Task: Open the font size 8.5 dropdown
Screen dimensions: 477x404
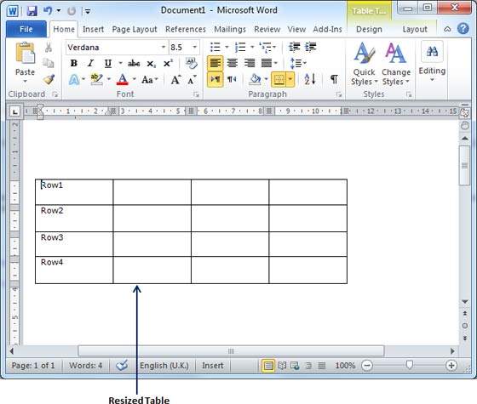Action: [195, 47]
